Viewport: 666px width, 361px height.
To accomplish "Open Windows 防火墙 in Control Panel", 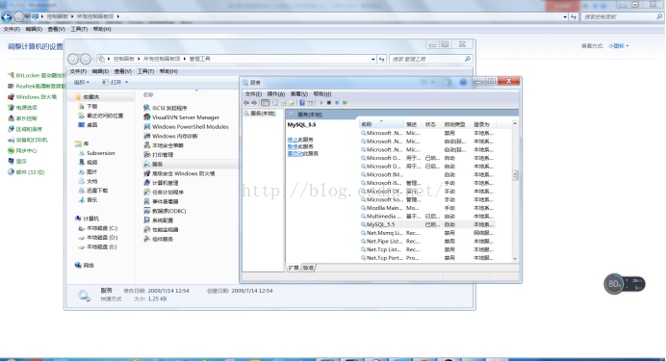I will click(x=33, y=97).
